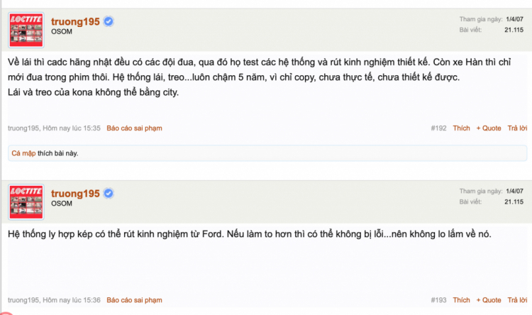Like post #192 with Thích
The width and height of the screenshot is (532, 315).
[462, 128]
